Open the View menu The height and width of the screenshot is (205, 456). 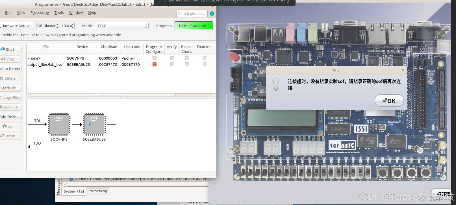coord(21,12)
